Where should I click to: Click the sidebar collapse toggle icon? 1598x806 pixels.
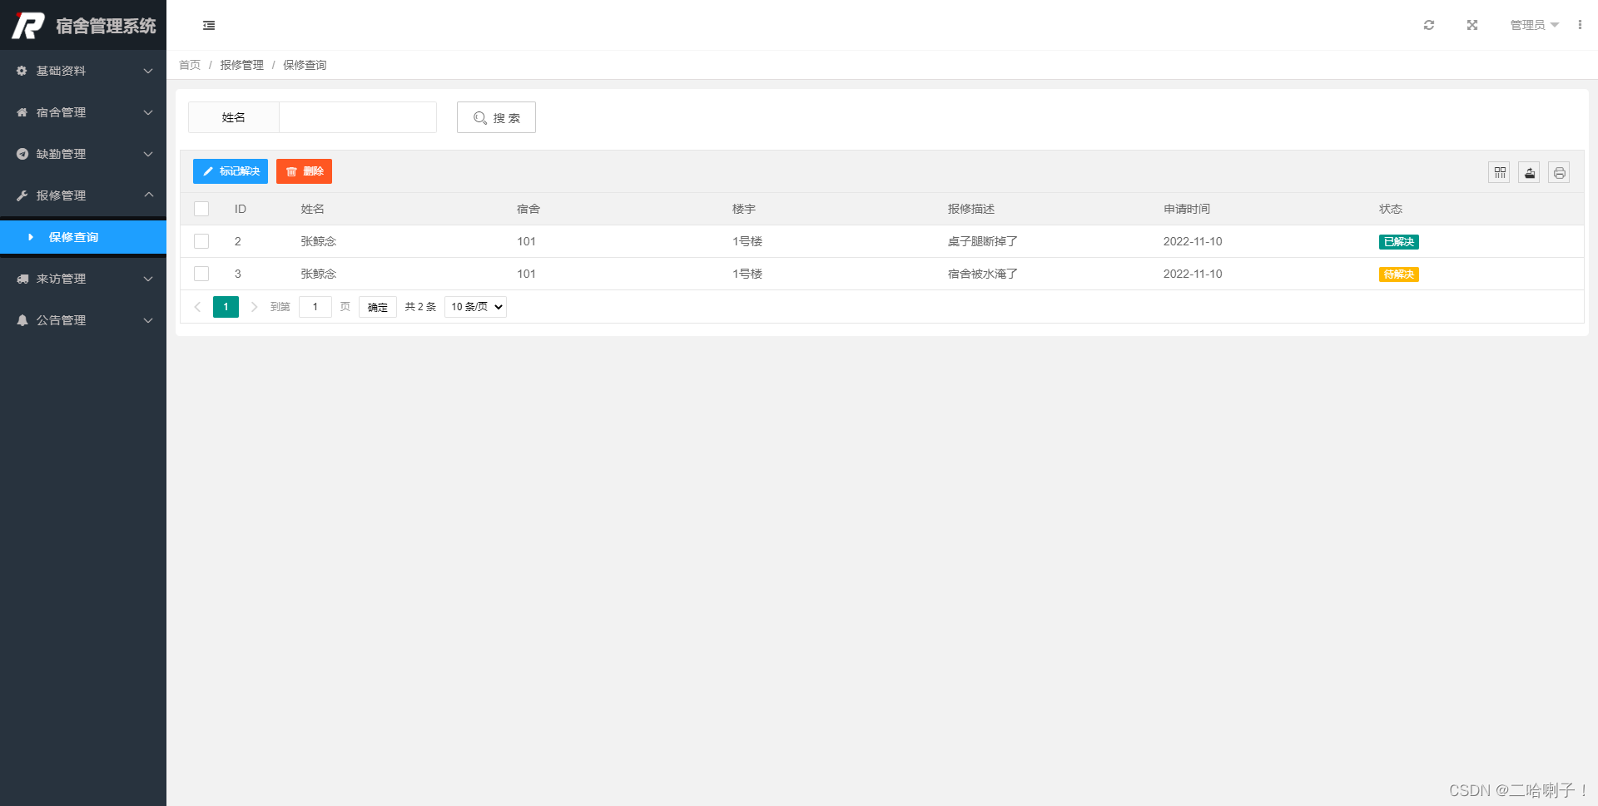pyautogui.click(x=209, y=26)
